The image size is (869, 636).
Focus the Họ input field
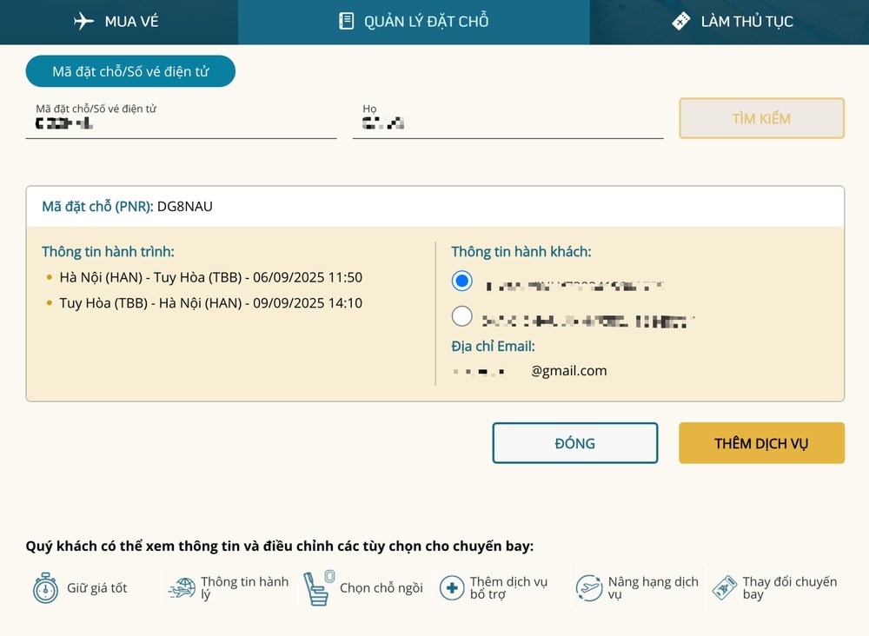coord(507,119)
